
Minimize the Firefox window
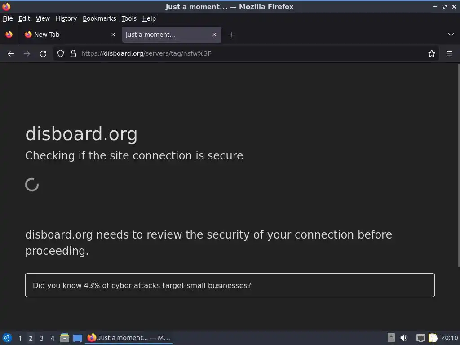coord(435,6)
